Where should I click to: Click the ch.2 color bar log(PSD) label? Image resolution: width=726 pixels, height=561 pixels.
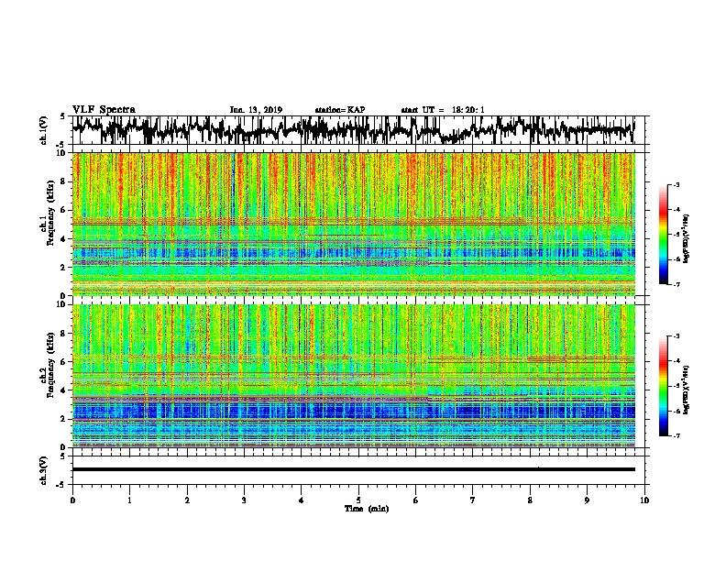click(687, 390)
